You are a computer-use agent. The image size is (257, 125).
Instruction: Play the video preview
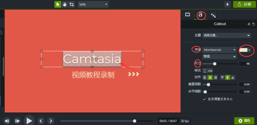tap(29, 121)
